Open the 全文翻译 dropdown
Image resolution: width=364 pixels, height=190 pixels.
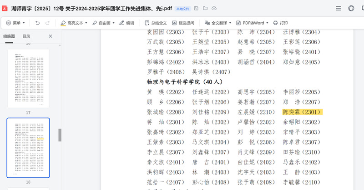tap(230, 23)
